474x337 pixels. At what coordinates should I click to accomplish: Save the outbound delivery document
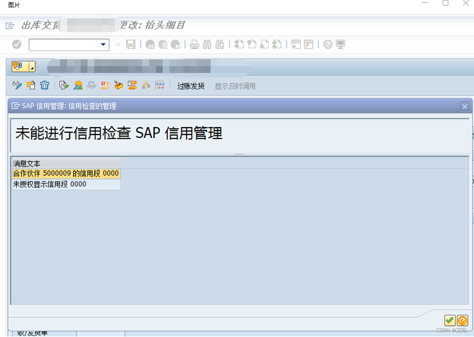pos(132,44)
